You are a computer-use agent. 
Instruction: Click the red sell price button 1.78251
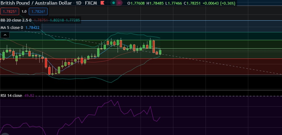pos(10,11)
